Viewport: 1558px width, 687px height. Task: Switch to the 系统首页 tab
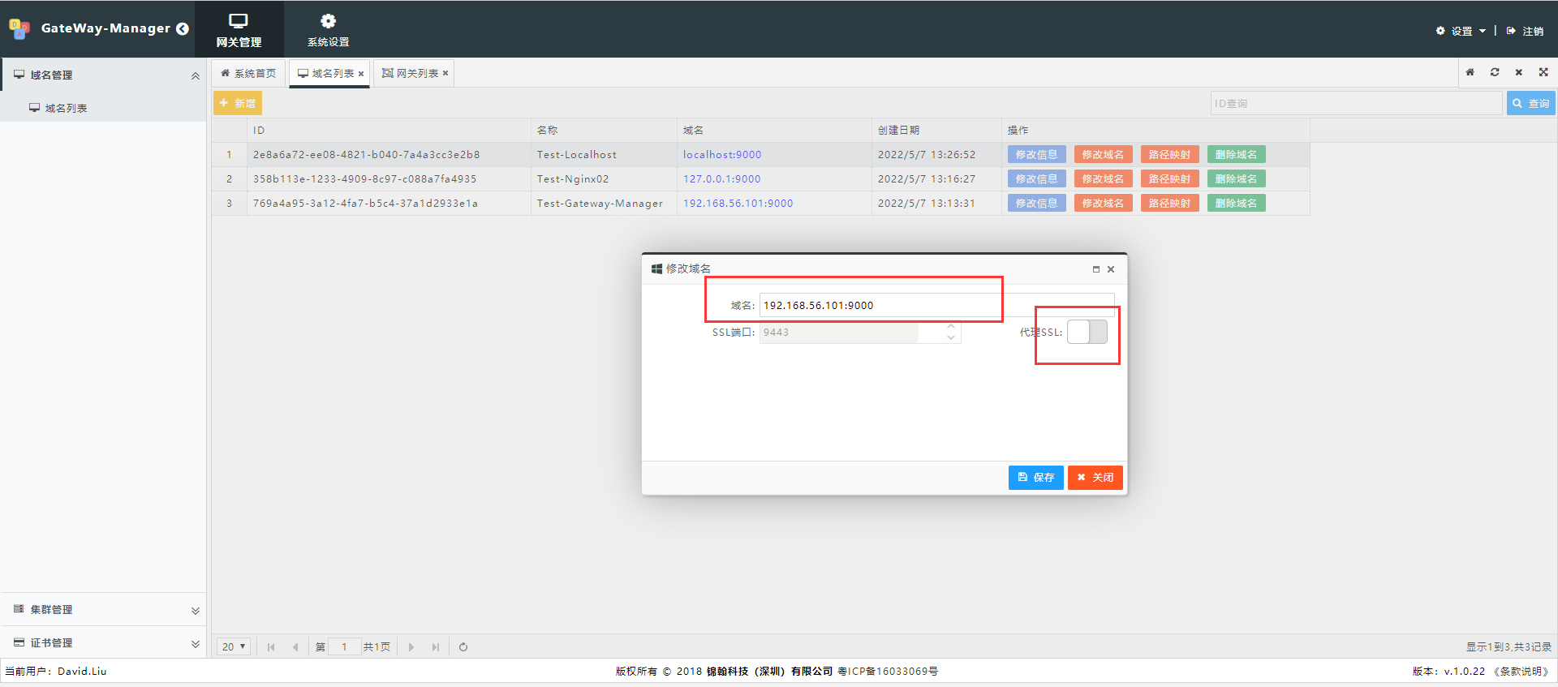pyautogui.click(x=248, y=73)
